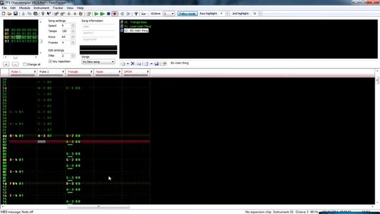Image resolution: width=380 pixels, height=214 pixels.
Task: Expand Pulse 2 effect columns arrow
Action: click(63, 72)
